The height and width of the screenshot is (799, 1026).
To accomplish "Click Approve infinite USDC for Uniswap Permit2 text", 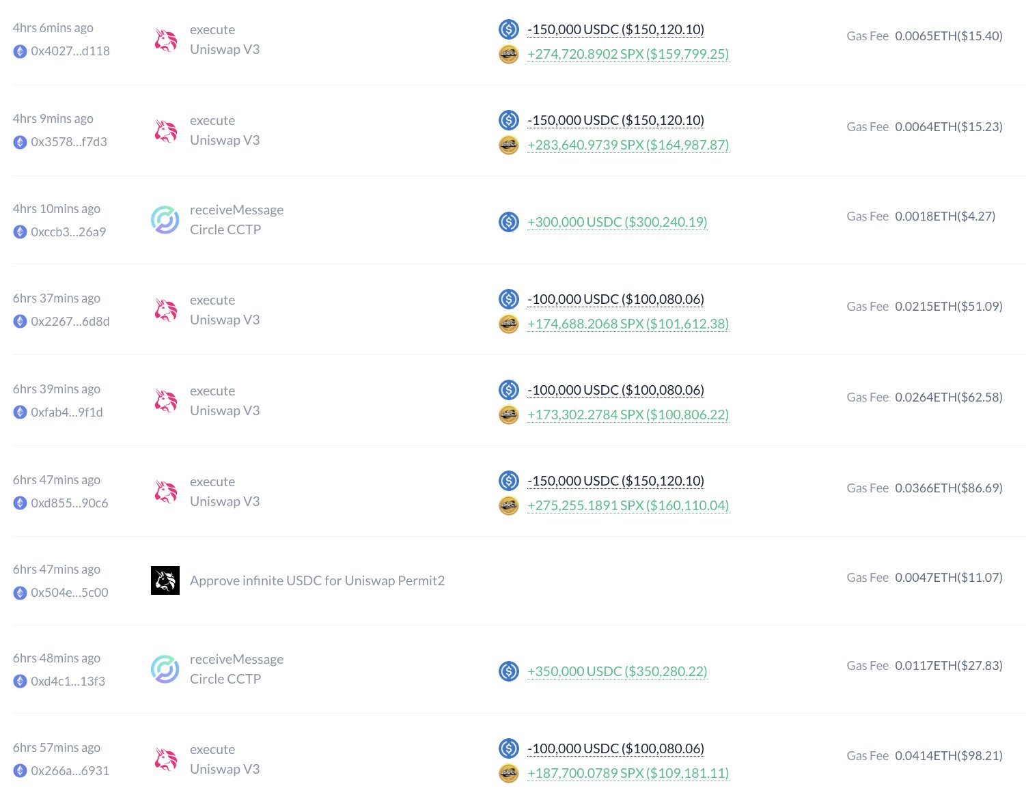I will pos(317,580).
